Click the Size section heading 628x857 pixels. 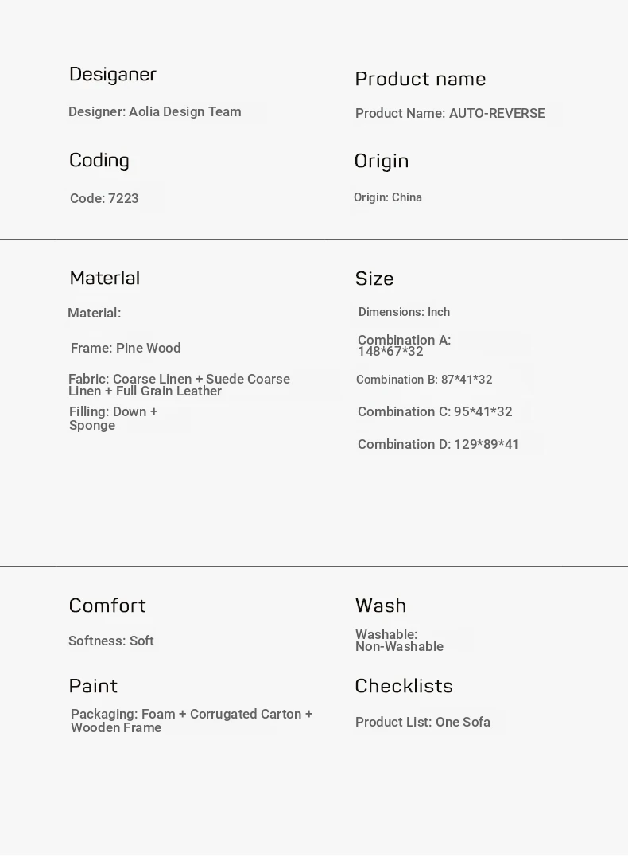374,279
